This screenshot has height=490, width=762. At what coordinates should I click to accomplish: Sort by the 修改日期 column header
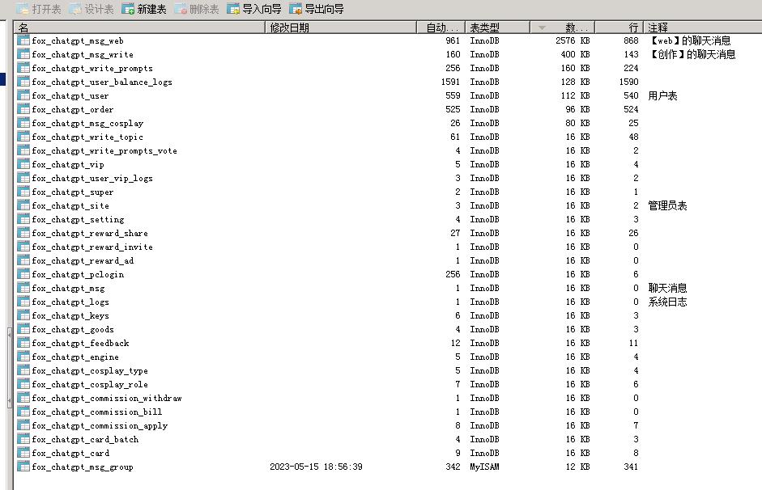(x=340, y=27)
